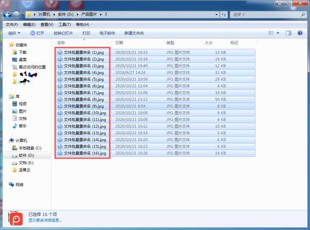Open help with the question mark icon
The width and height of the screenshot is (310, 230).
[300, 33]
